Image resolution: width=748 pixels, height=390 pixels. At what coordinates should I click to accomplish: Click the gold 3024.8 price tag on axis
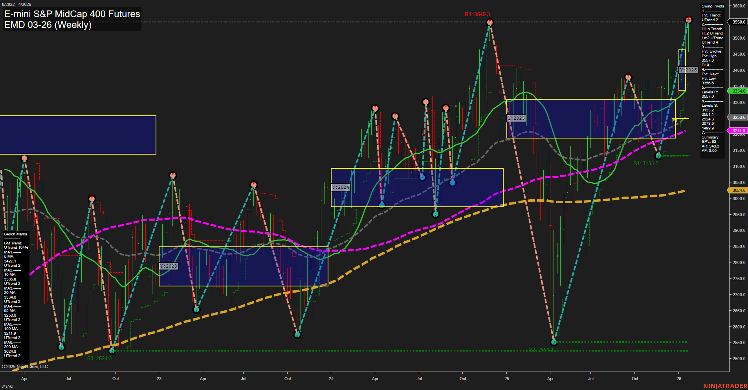pyautogui.click(x=738, y=190)
